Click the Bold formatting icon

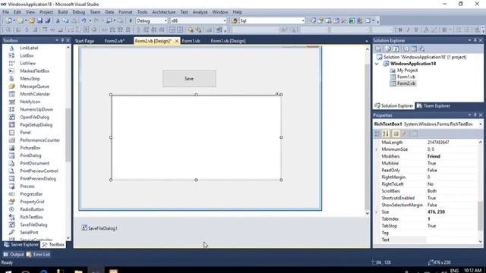[x=400, y=30]
